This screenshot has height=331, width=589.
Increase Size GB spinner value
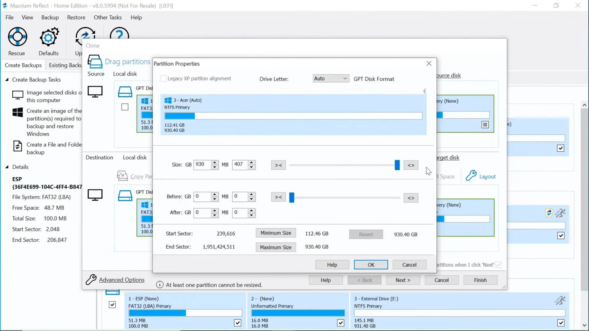click(215, 163)
